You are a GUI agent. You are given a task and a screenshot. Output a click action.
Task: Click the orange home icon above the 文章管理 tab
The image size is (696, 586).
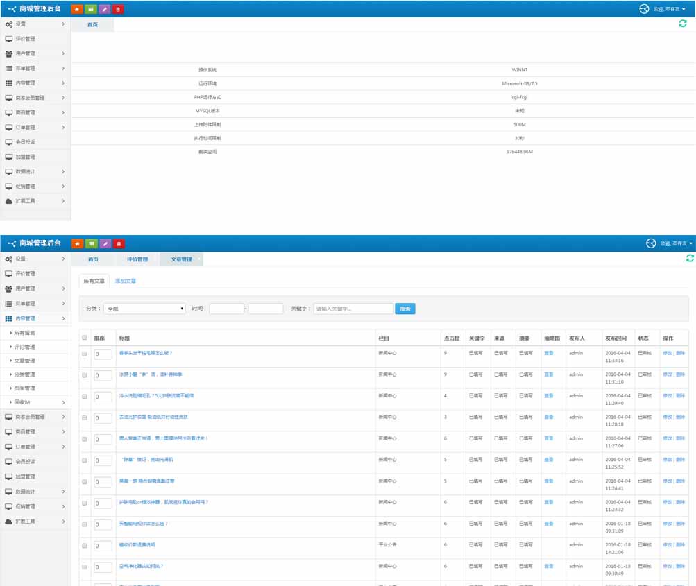77,243
